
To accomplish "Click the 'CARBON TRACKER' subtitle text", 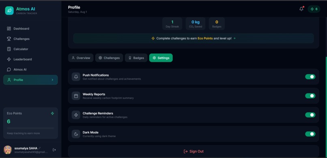I will (26, 13).
